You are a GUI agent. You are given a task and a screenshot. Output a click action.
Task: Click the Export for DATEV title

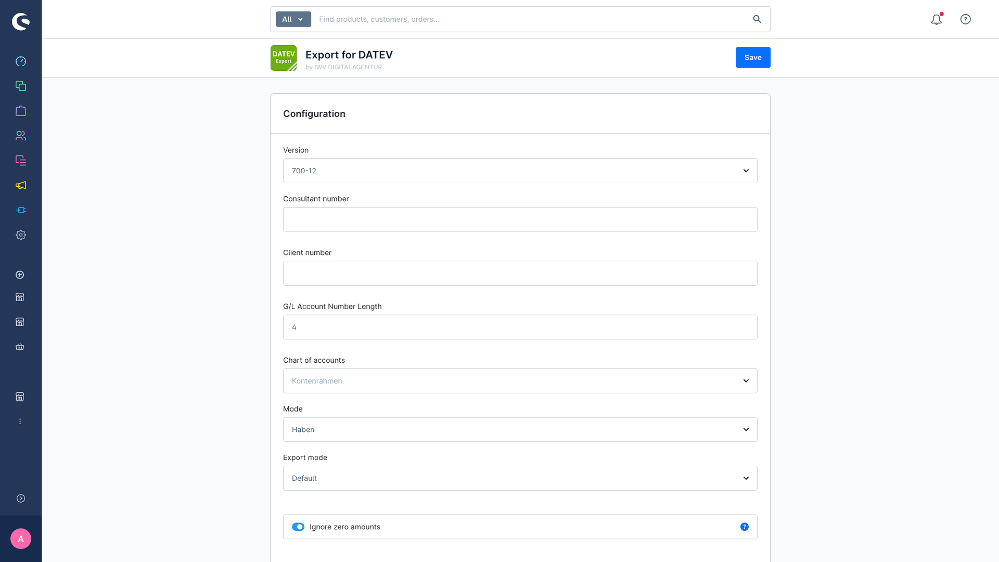(x=349, y=55)
